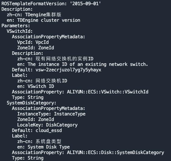Click the first AssociationPropertyMetadata key
Screen dimensions: 171x161
[x=48, y=37]
